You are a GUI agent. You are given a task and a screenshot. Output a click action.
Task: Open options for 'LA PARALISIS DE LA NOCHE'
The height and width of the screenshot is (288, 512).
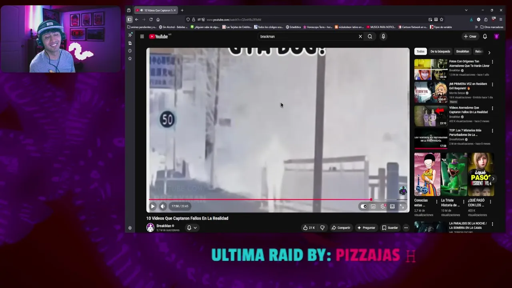click(x=492, y=224)
